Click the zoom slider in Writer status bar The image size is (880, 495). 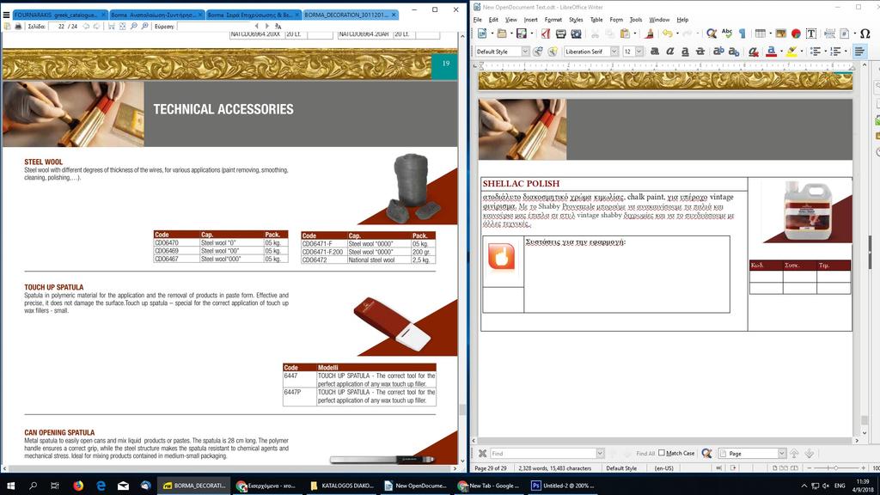836,468
